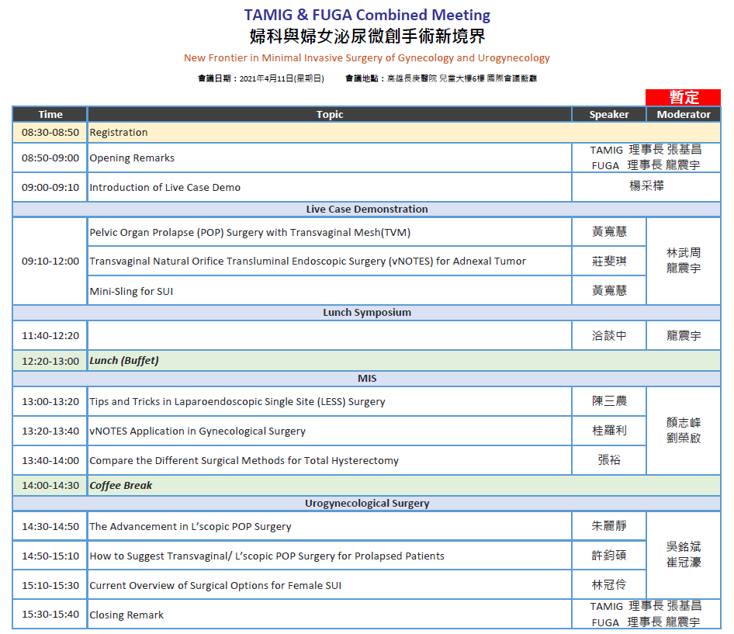This screenshot has height=634, width=734.
Task: Select the "13:00-13:20" time cell
Action: [50, 402]
